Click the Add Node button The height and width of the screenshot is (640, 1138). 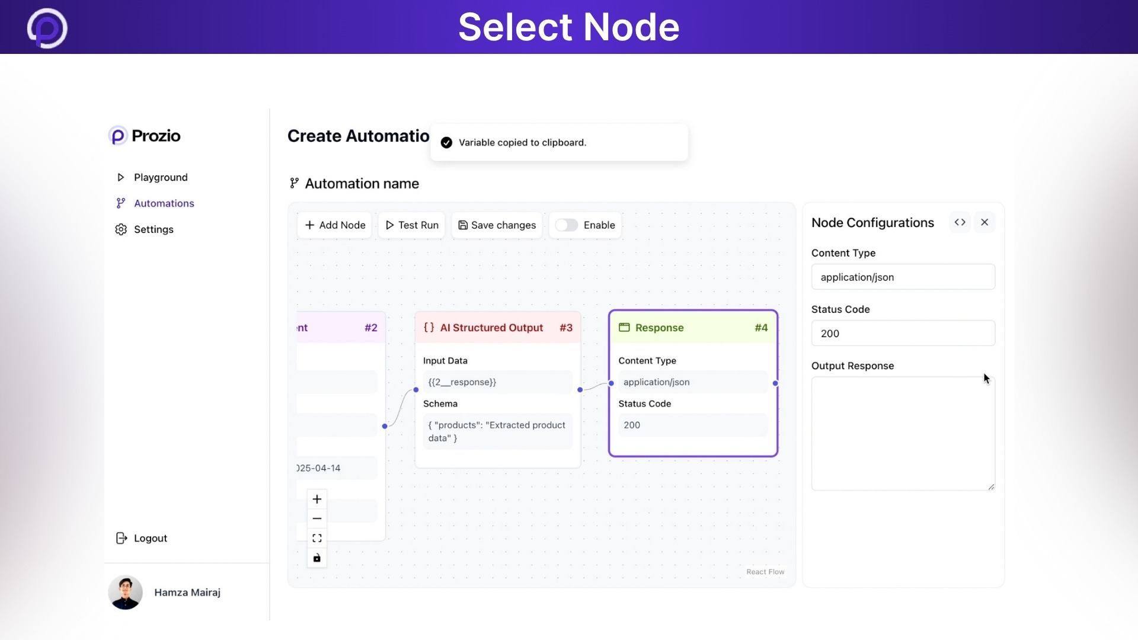(x=334, y=225)
